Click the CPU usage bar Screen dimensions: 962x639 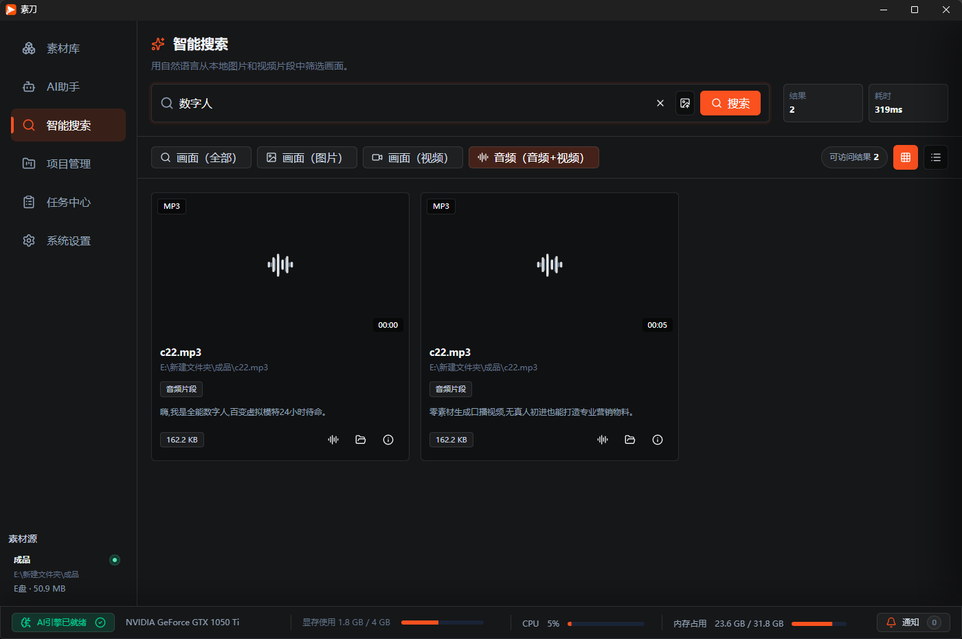[x=606, y=624]
